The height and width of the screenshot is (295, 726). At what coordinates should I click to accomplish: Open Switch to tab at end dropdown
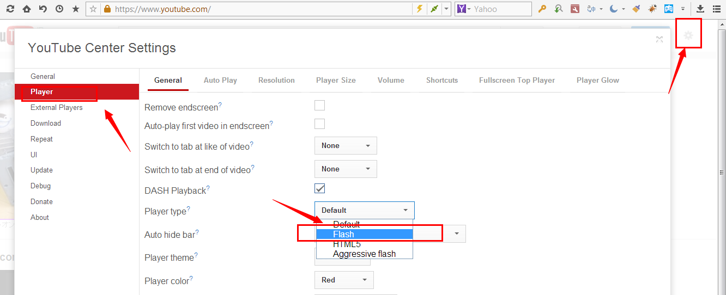(346, 169)
